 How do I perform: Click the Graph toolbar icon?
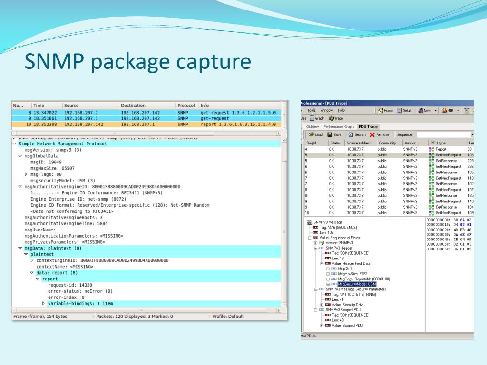point(312,118)
